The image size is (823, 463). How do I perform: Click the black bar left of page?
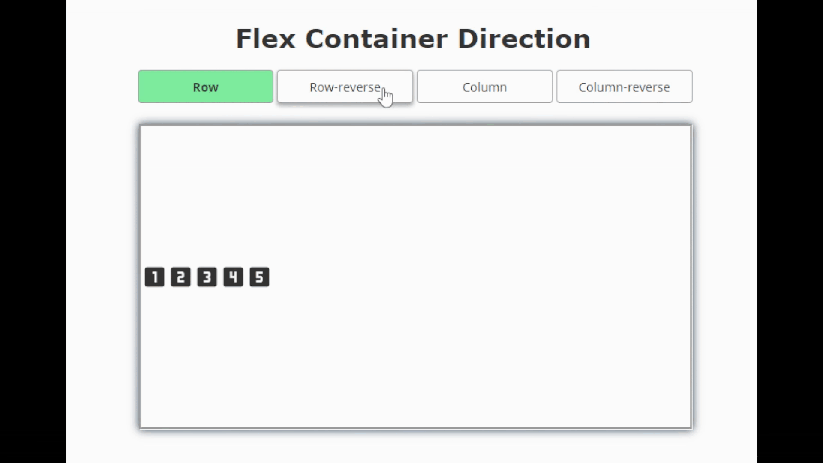(33, 231)
